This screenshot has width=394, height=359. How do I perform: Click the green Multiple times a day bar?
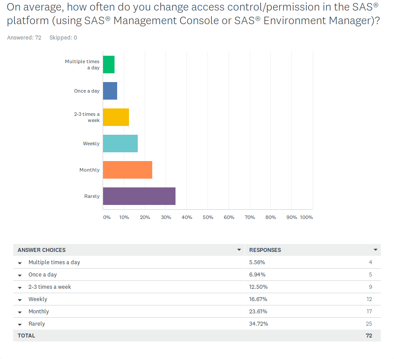(109, 65)
